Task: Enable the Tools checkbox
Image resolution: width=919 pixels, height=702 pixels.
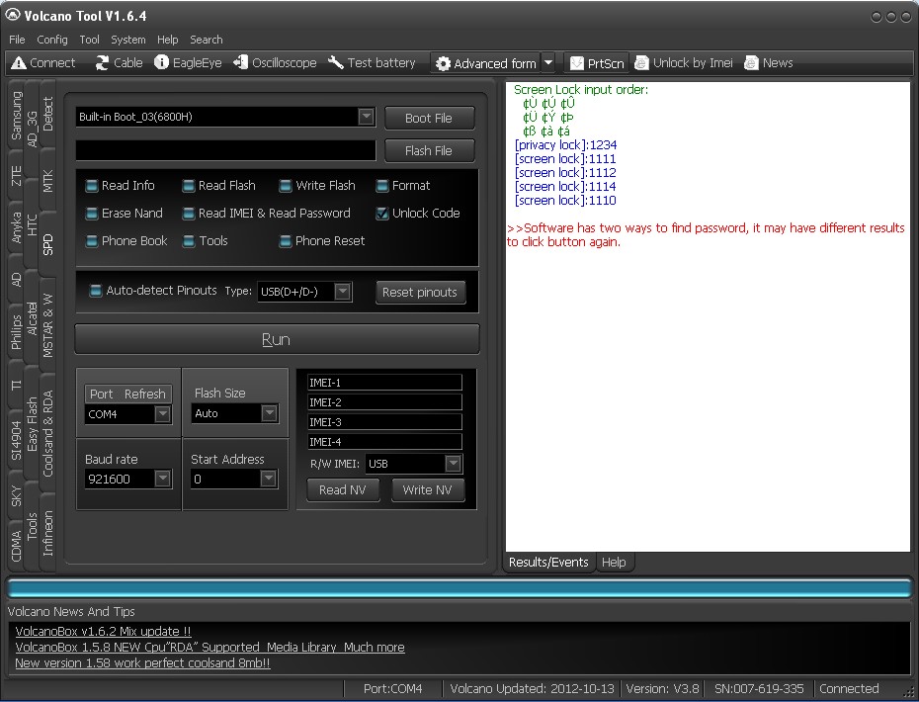Action: click(x=188, y=241)
